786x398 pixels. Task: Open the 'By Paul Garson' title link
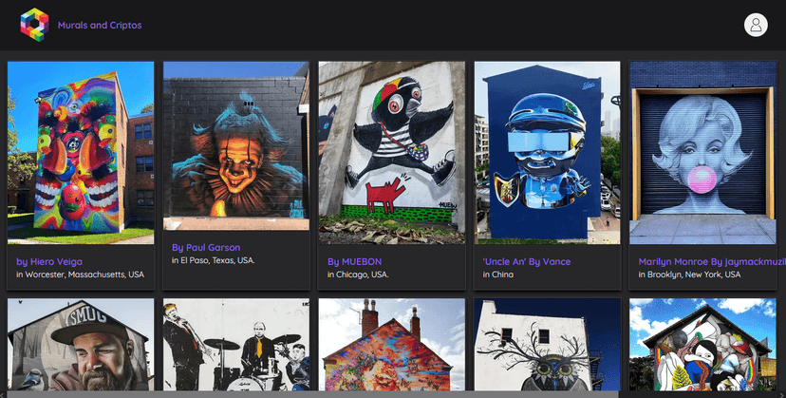(206, 247)
